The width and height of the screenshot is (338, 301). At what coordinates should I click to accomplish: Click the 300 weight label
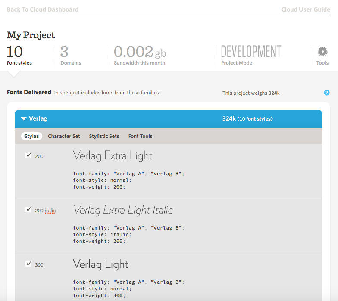point(39,265)
